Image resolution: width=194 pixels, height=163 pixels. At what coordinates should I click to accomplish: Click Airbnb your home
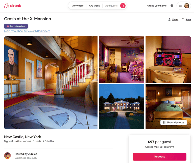[x=157, y=6]
